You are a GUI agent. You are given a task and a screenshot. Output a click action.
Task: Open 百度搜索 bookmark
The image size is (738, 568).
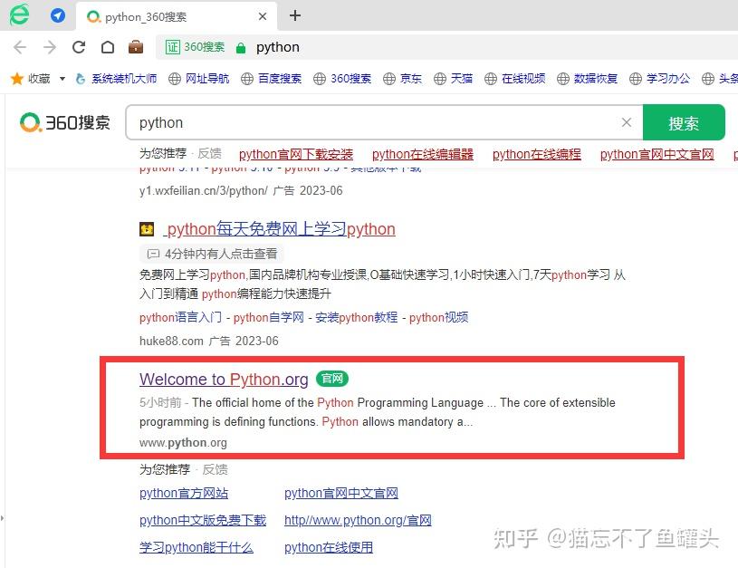(x=271, y=79)
